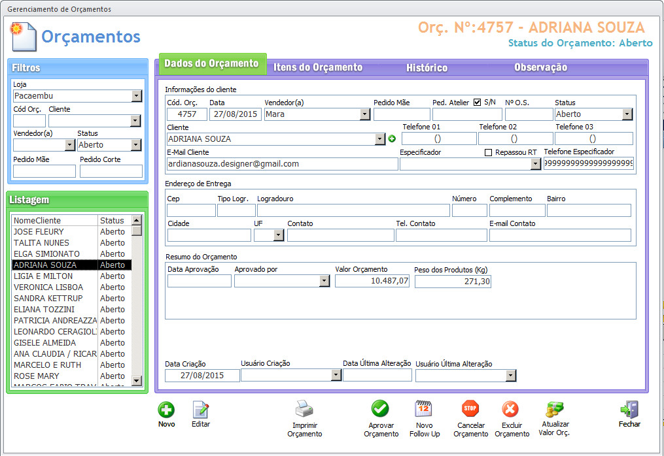Expand the client Status Aberto dropdown
Viewport: 664px width, 456px height.
pyautogui.click(x=627, y=114)
